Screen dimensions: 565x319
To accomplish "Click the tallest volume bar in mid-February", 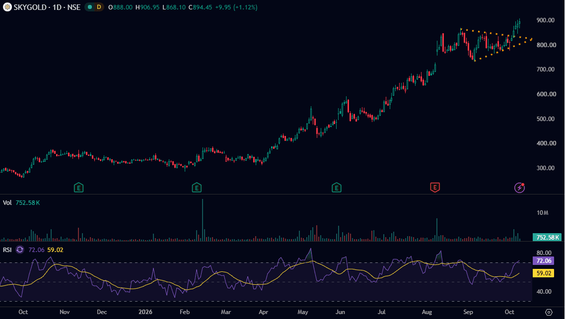I will click(x=203, y=220).
